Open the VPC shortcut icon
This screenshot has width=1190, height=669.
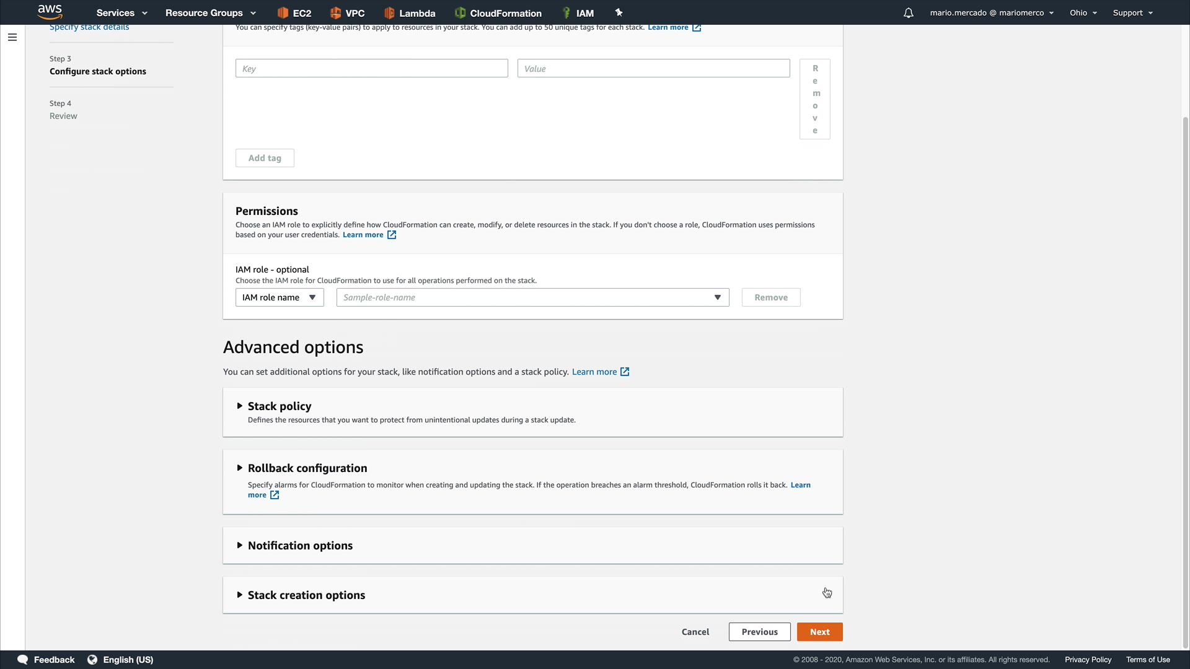pyautogui.click(x=335, y=13)
